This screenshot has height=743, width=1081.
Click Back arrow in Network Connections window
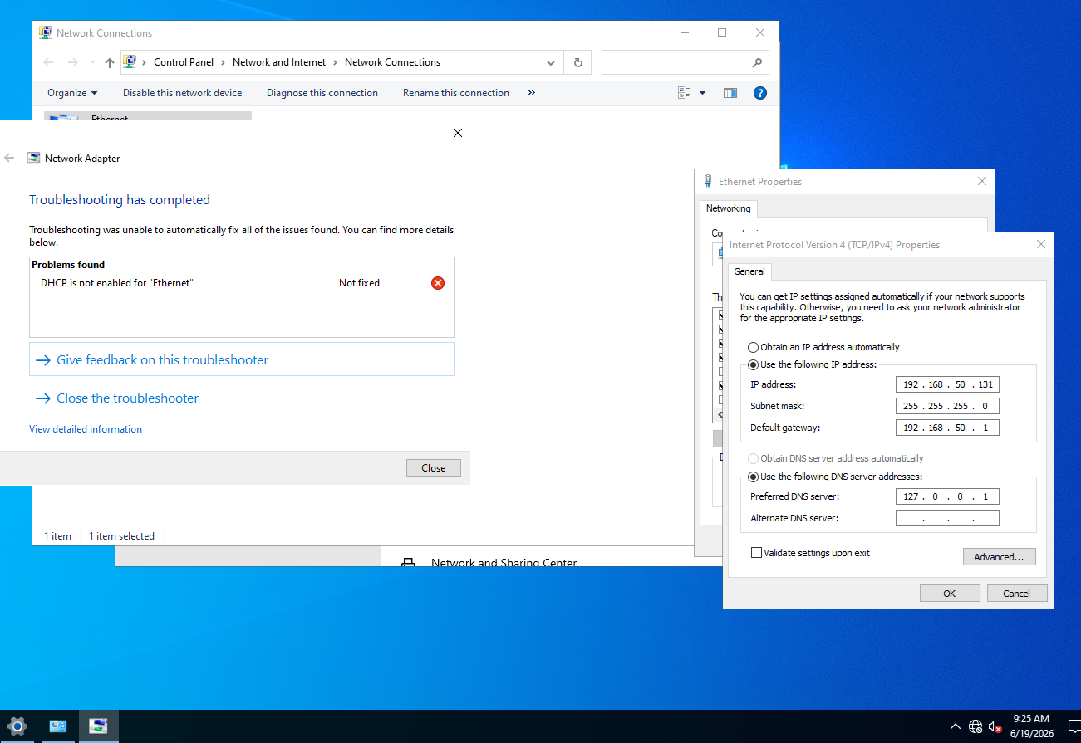tap(49, 62)
